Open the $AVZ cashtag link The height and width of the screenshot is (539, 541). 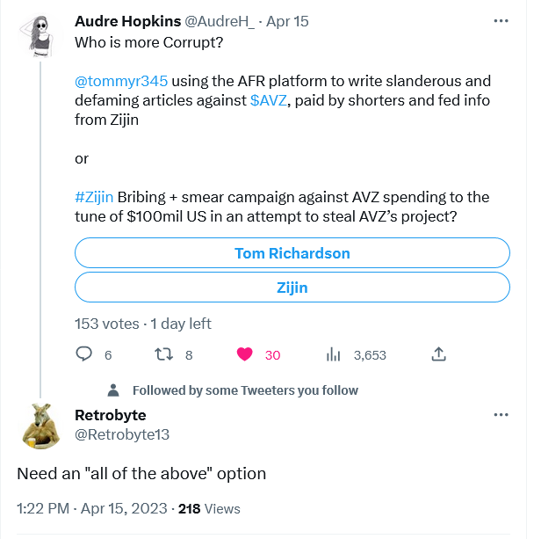coord(267,102)
